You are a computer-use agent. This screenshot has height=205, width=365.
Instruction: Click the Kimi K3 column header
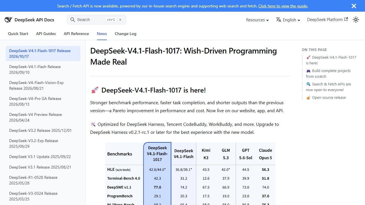click(x=206, y=154)
